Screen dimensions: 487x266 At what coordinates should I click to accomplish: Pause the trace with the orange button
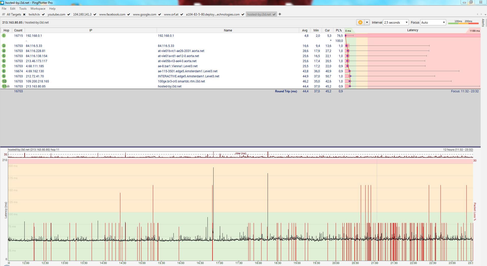point(360,22)
